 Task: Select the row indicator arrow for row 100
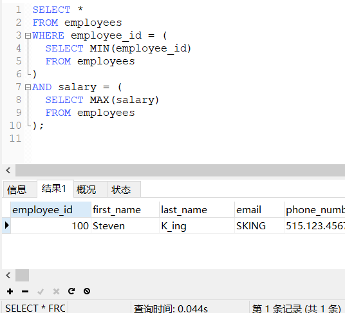pyautogui.click(x=6, y=225)
